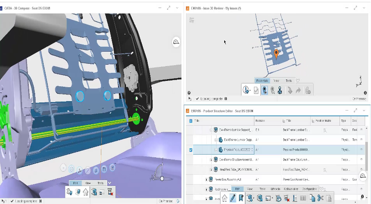Click the helmet assistant icon in Product Structure Editor
371x204 pixels.
click(363, 176)
